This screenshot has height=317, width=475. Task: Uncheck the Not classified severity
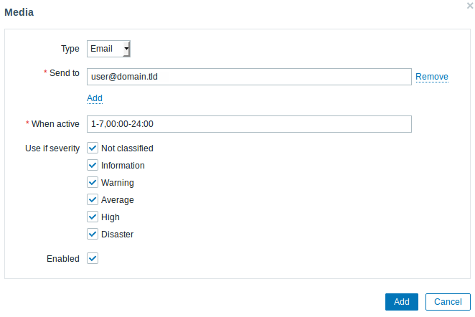(93, 148)
